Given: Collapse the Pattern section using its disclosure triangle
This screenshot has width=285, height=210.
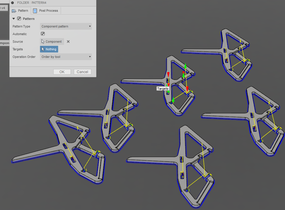Looking at the screenshot, I should coord(13,19).
